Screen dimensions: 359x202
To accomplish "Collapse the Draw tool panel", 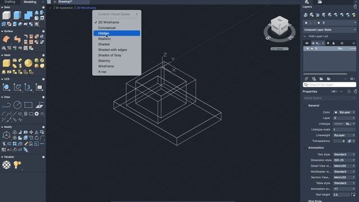I will point(2,97).
